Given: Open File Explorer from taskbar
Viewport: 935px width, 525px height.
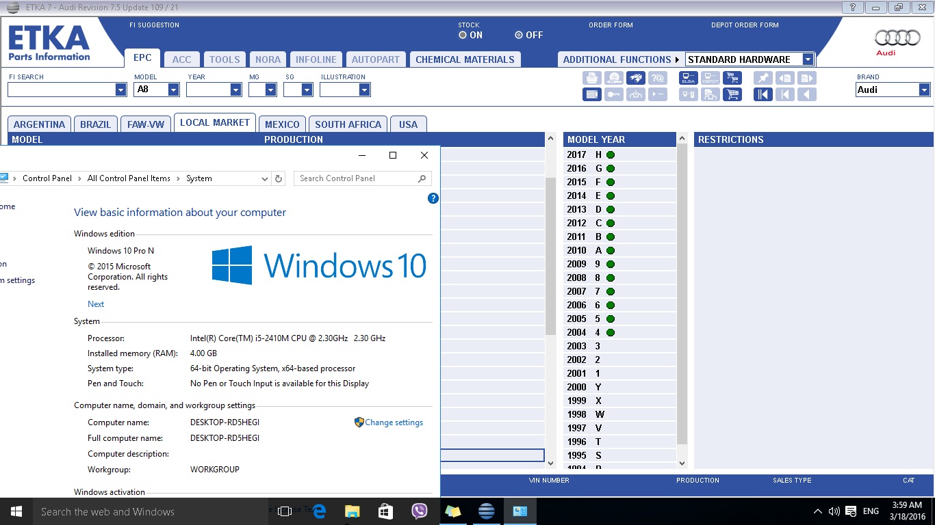Looking at the screenshot, I should [x=352, y=511].
